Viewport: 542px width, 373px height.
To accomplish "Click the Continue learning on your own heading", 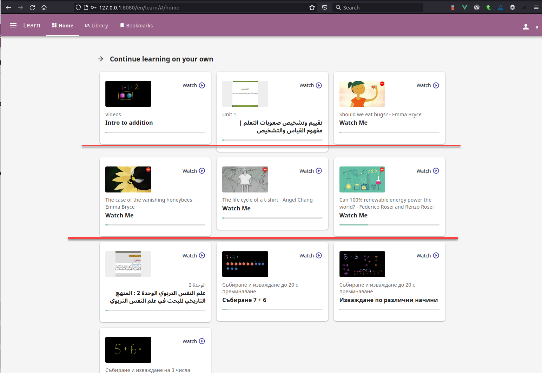I will click(x=161, y=59).
